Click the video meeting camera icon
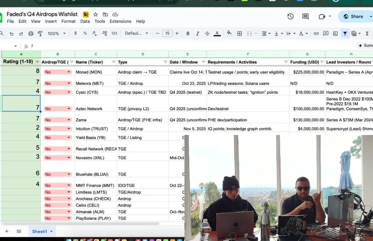The width and height of the screenshot is (373, 241). [322, 16]
